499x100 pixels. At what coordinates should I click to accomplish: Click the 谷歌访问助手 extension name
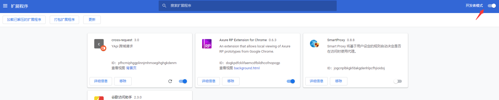click(x=122, y=97)
